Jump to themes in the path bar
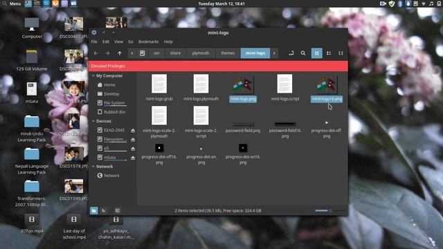 [x=228, y=53]
